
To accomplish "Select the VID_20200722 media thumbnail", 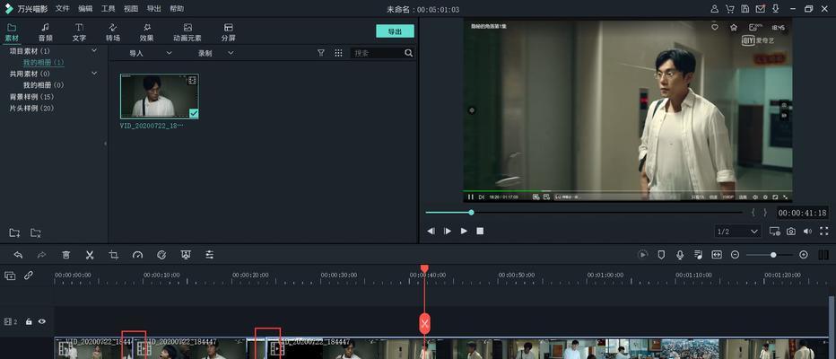I will [160, 96].
